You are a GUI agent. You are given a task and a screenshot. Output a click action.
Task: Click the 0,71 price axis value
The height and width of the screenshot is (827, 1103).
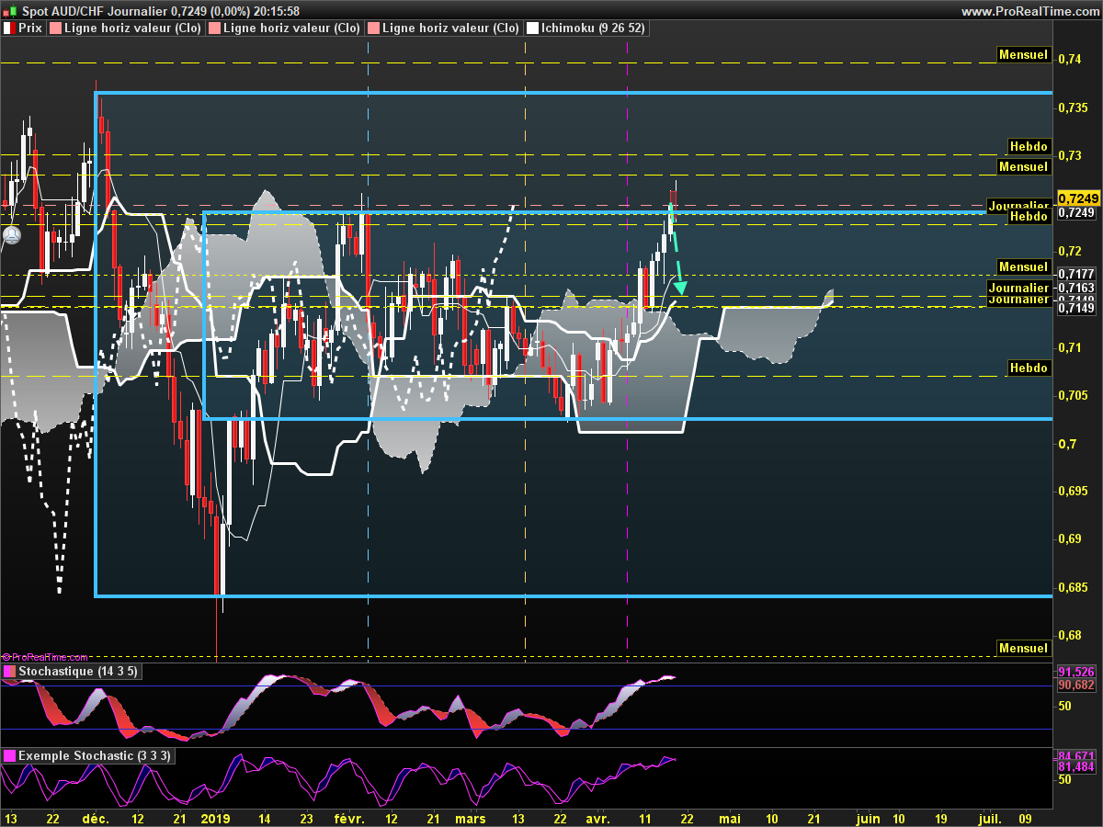(1069, 347)
